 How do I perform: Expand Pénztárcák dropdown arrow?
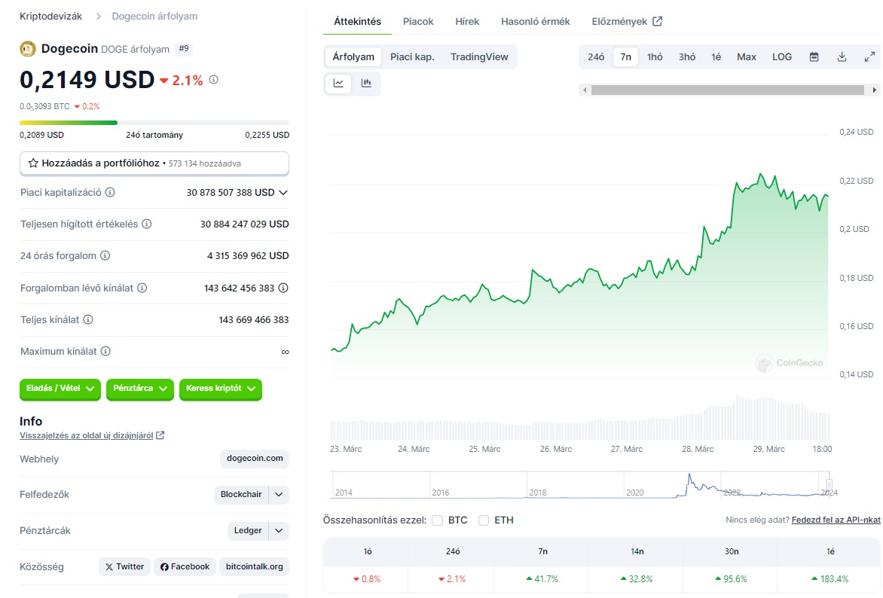[279, 530]
